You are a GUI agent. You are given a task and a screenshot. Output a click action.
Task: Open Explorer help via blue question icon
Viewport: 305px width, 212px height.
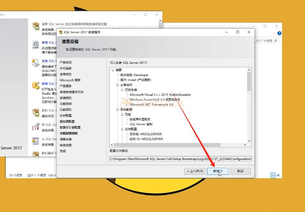pyautogui.click(x=279, y=33)
